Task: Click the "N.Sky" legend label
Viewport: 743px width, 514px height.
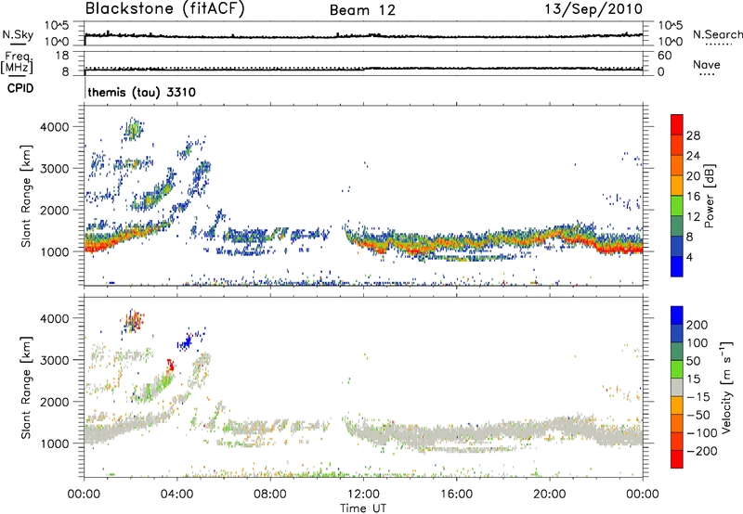Action: click(x=18, y=34)
